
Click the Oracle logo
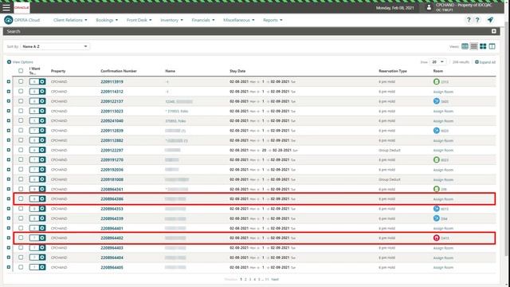coord(22,7)
